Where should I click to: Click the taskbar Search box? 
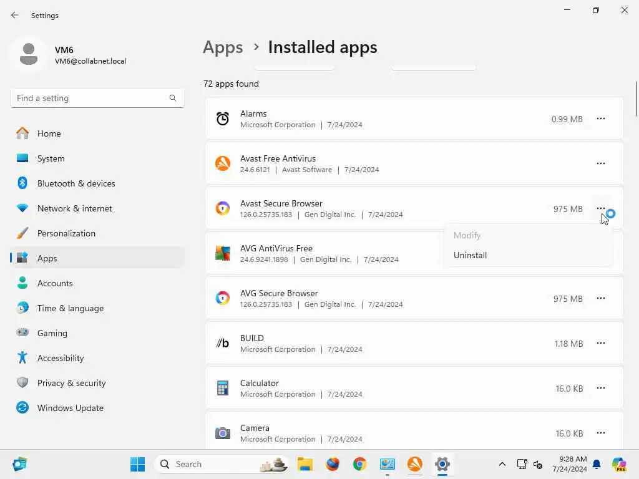222,464
